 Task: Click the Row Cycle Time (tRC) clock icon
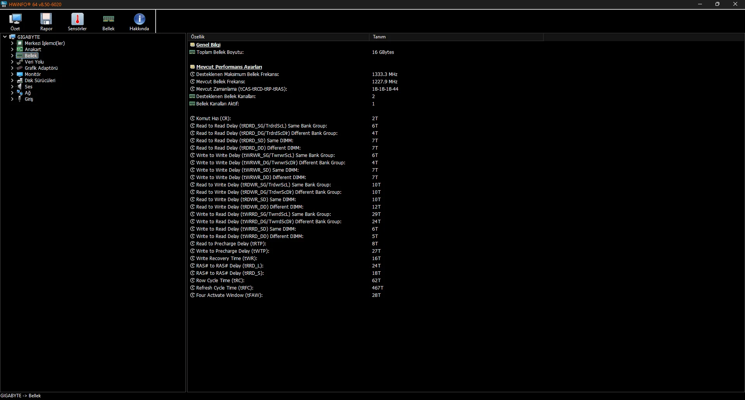(x=192, y=280)
